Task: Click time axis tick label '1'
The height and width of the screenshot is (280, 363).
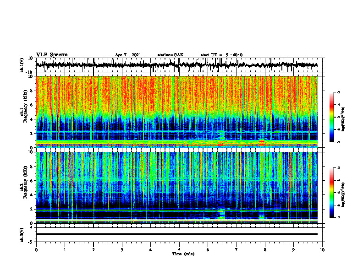Action: pyautogui.click(x=65, y=250)
